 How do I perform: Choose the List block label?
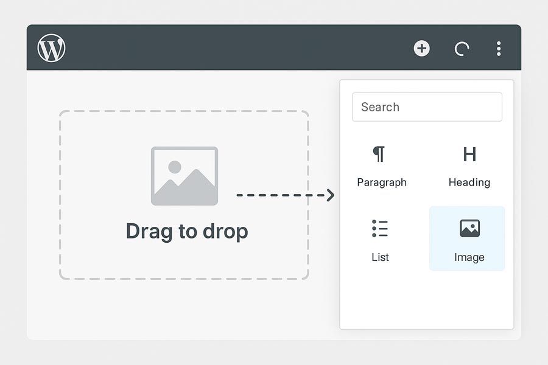click(380, 257)
